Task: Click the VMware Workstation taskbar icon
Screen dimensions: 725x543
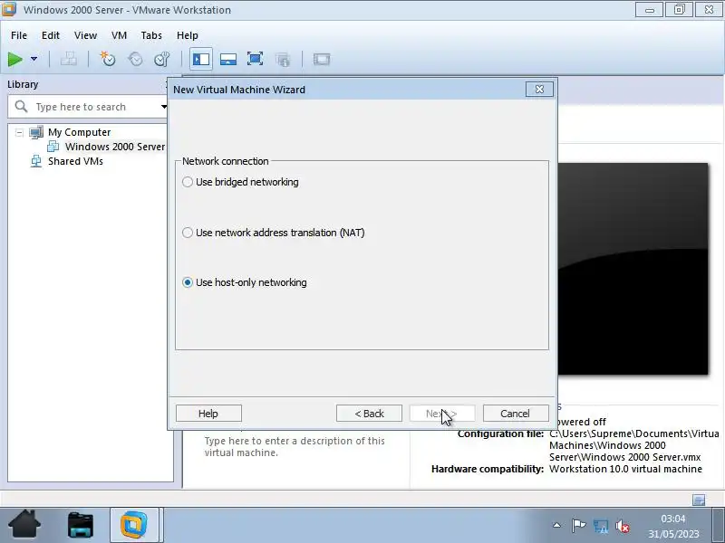Action: click(x=134, y=525)
